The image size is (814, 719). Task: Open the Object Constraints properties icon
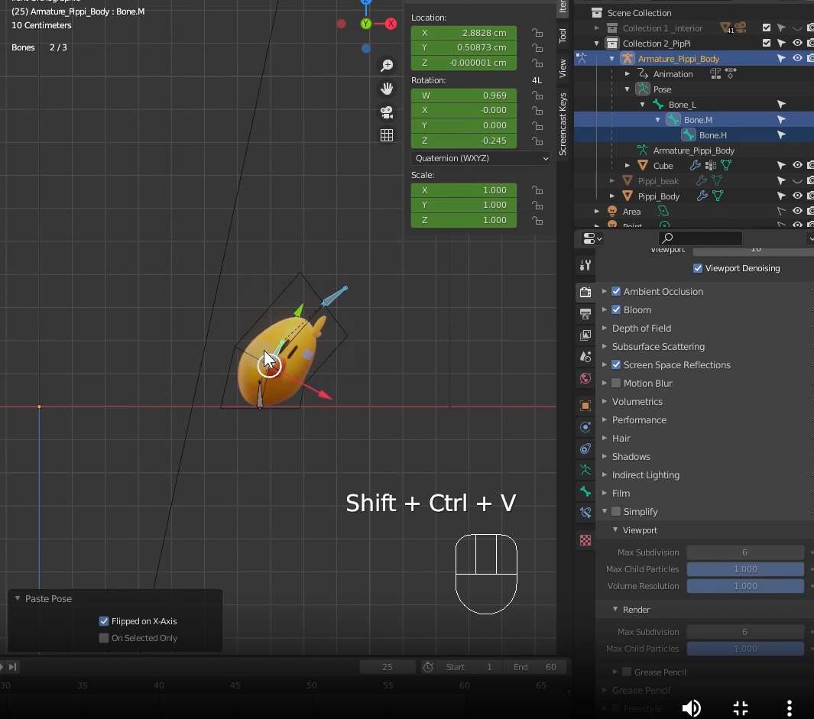pos(585,449)
